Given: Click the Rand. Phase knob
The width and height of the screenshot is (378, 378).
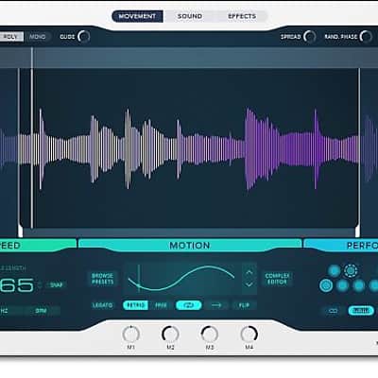Looking at the screenshot, I should click(366, 37).
